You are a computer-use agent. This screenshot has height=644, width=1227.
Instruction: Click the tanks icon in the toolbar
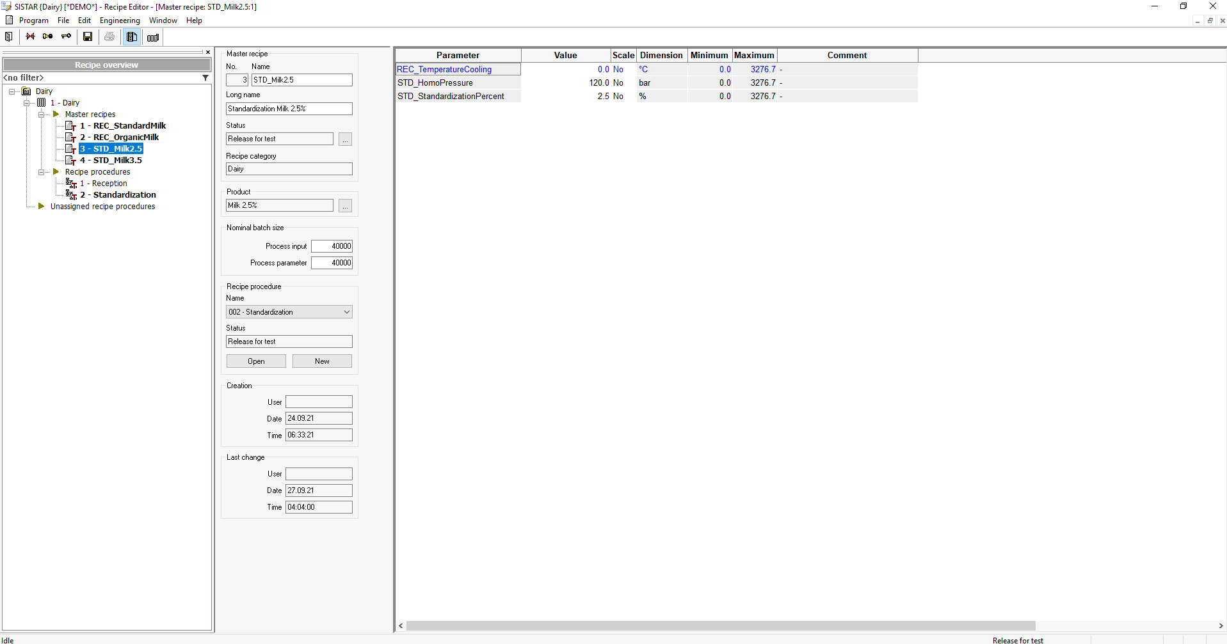click(x=153, y=38)
